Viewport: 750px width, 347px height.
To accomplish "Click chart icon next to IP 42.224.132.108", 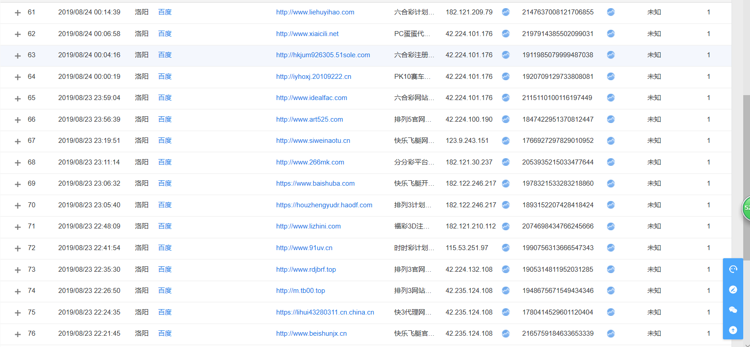I will pyautogui.click(x=506, y=269).
